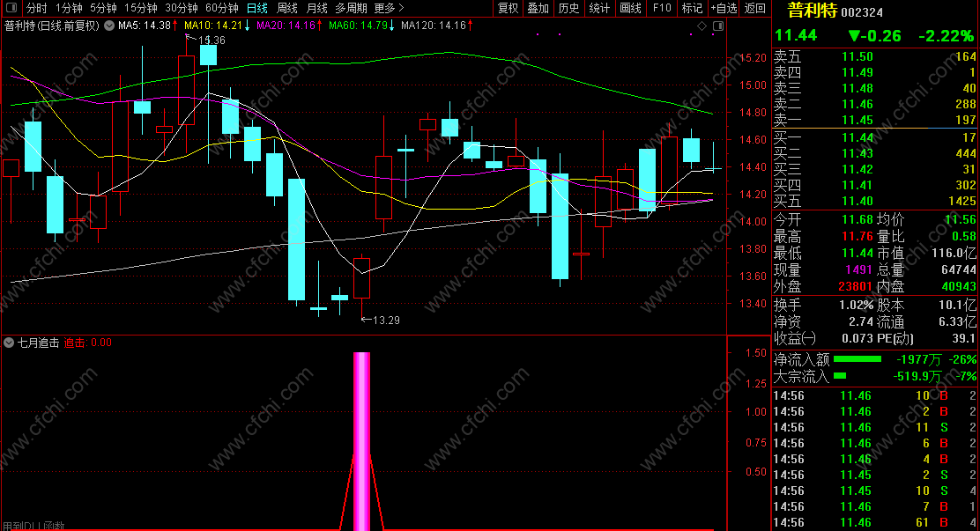This screenshot has width=980, height=531.
Task: Click the 卖五 price 11.50
Action: [x=857, y=57]
